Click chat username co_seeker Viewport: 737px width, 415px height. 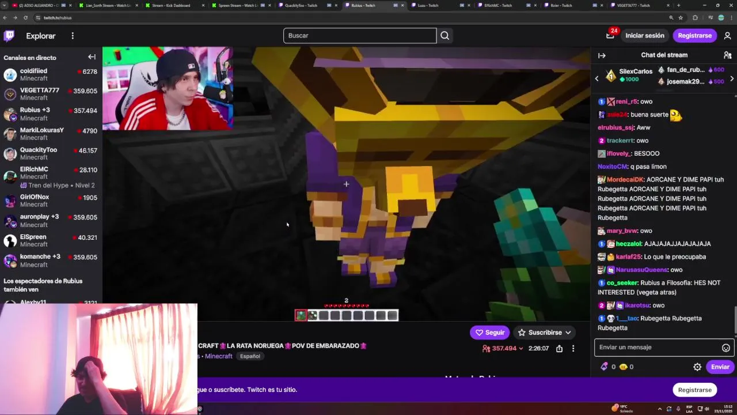pyautogui.click(x=622, y=283)
